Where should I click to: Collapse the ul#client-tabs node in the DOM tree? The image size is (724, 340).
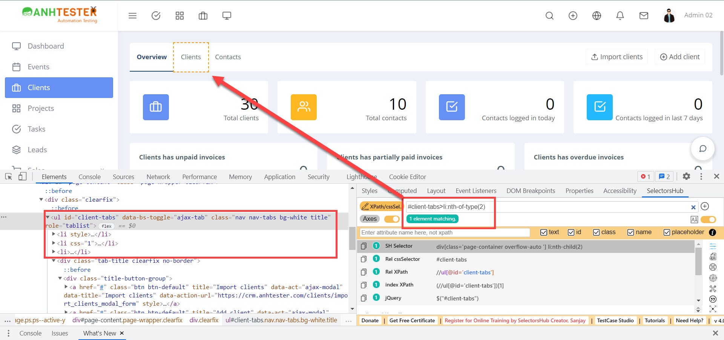tap(48, 217)
